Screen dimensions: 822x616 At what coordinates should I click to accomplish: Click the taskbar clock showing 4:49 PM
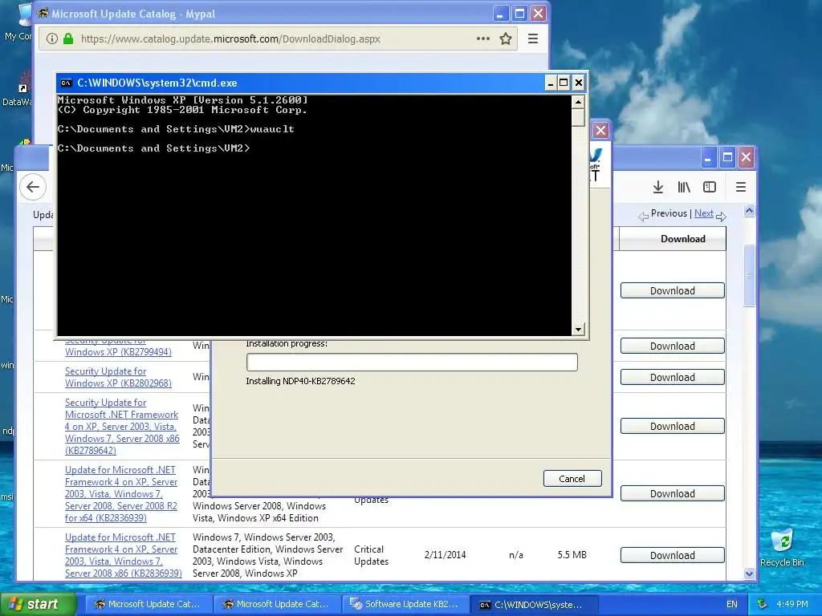tap(792, 604)
